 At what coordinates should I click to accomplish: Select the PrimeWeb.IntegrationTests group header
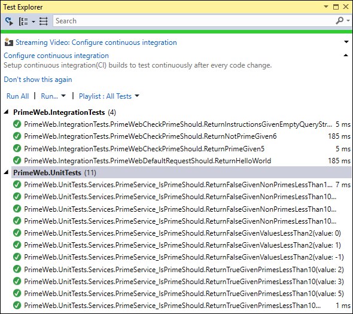click(65, 112)
